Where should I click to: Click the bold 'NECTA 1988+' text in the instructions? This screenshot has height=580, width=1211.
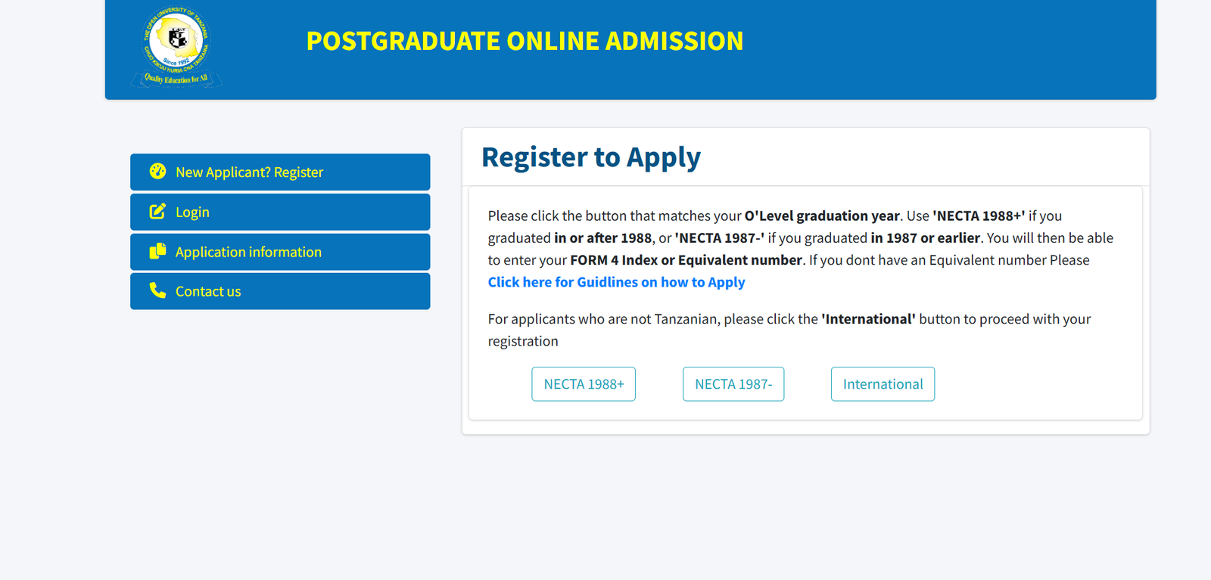pos(979,216)
